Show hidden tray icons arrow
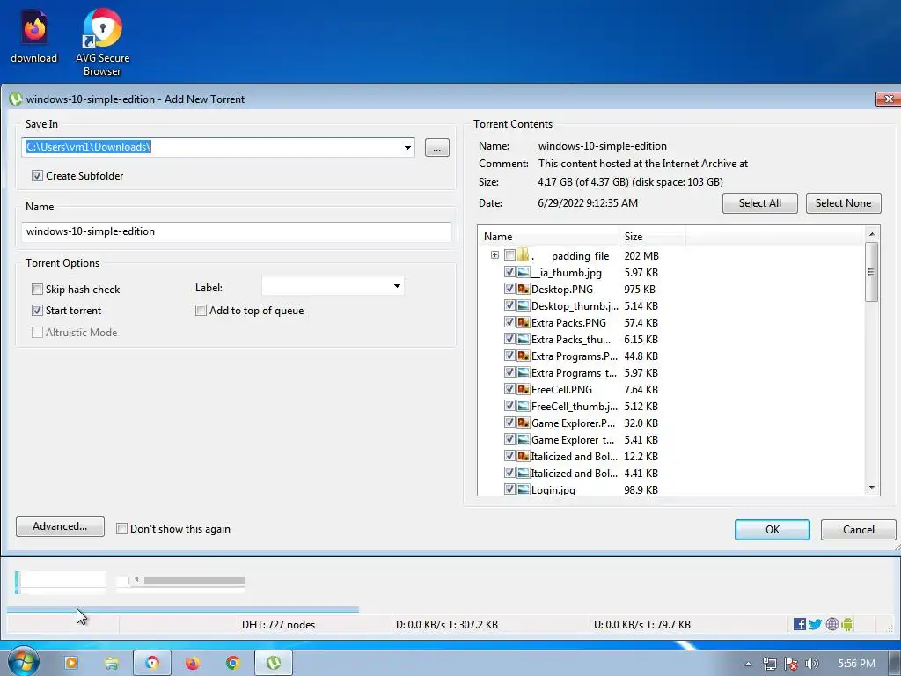 748,664
